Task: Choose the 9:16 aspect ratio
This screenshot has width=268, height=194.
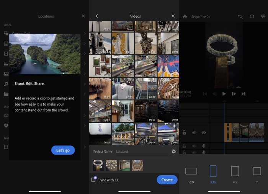Action: tap(213, 171)
